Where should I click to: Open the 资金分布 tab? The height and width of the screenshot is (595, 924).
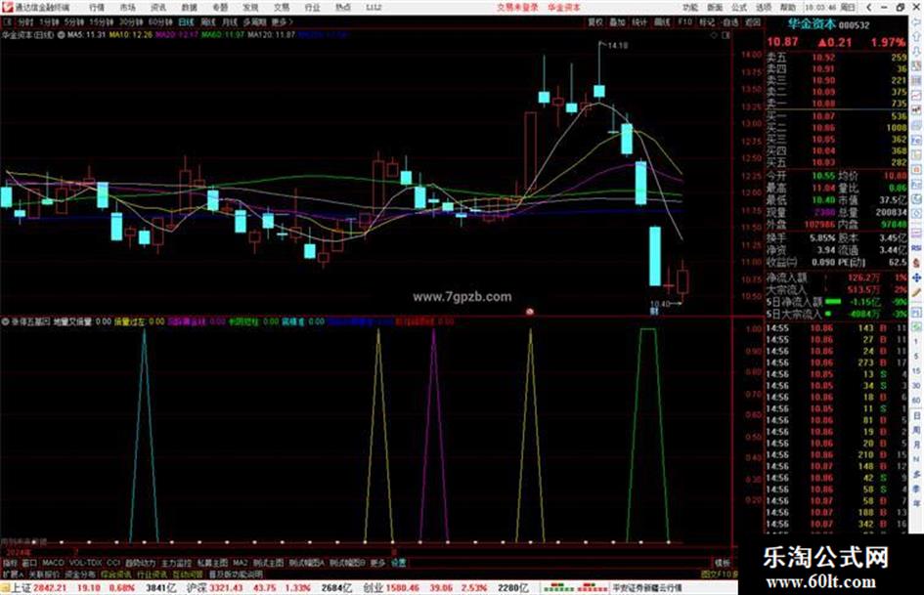80,574
